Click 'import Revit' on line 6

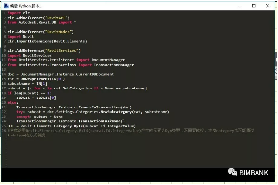(21, 37)
